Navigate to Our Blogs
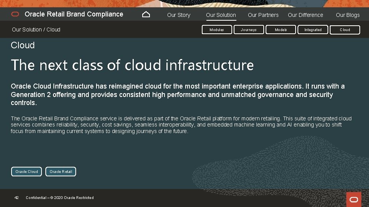 click(x=347, y=15)
